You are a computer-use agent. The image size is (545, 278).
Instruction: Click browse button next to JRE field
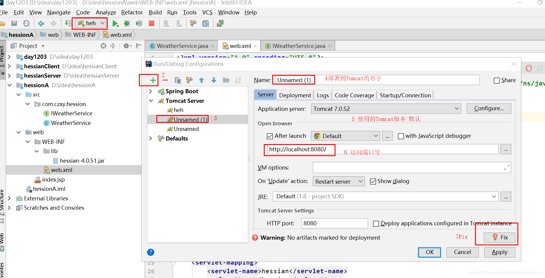506,197
